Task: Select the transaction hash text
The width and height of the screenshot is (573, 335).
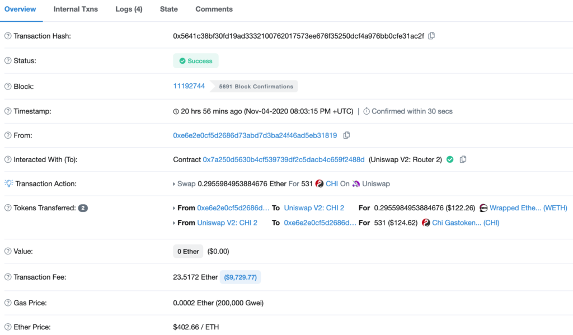Action: tap(299, 36)
